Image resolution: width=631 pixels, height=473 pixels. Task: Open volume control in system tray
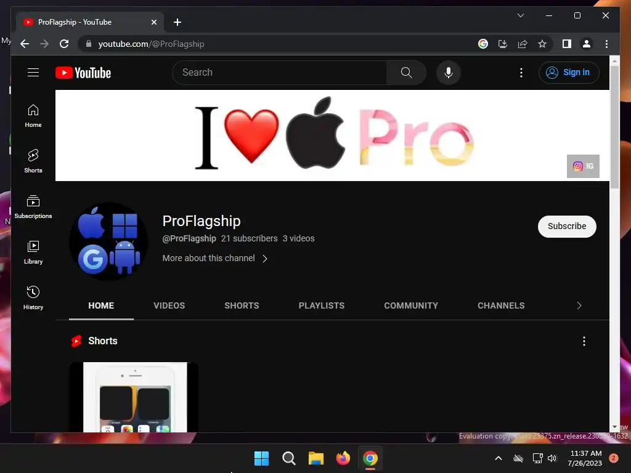tap(552, 458)
